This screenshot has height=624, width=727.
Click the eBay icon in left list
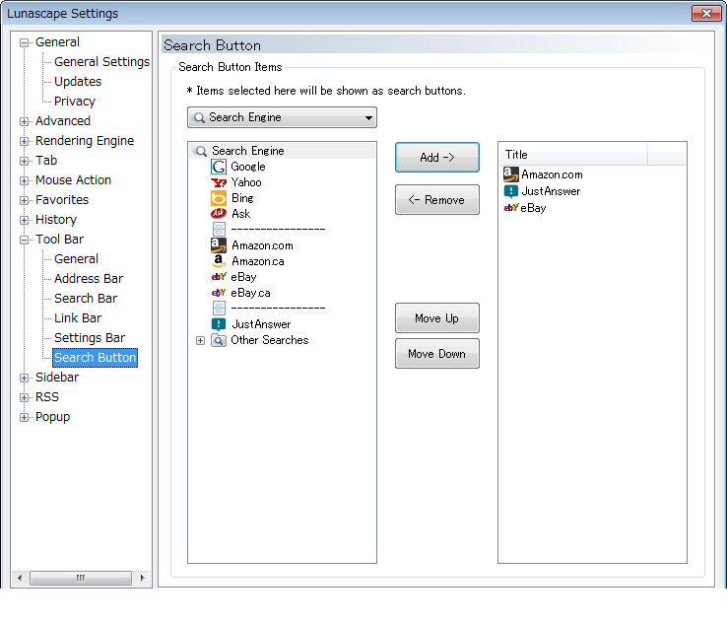(x=219, y=277)
